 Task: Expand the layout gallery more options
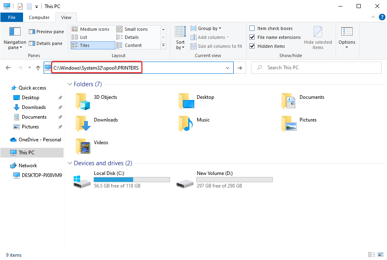tap(163, 45)
